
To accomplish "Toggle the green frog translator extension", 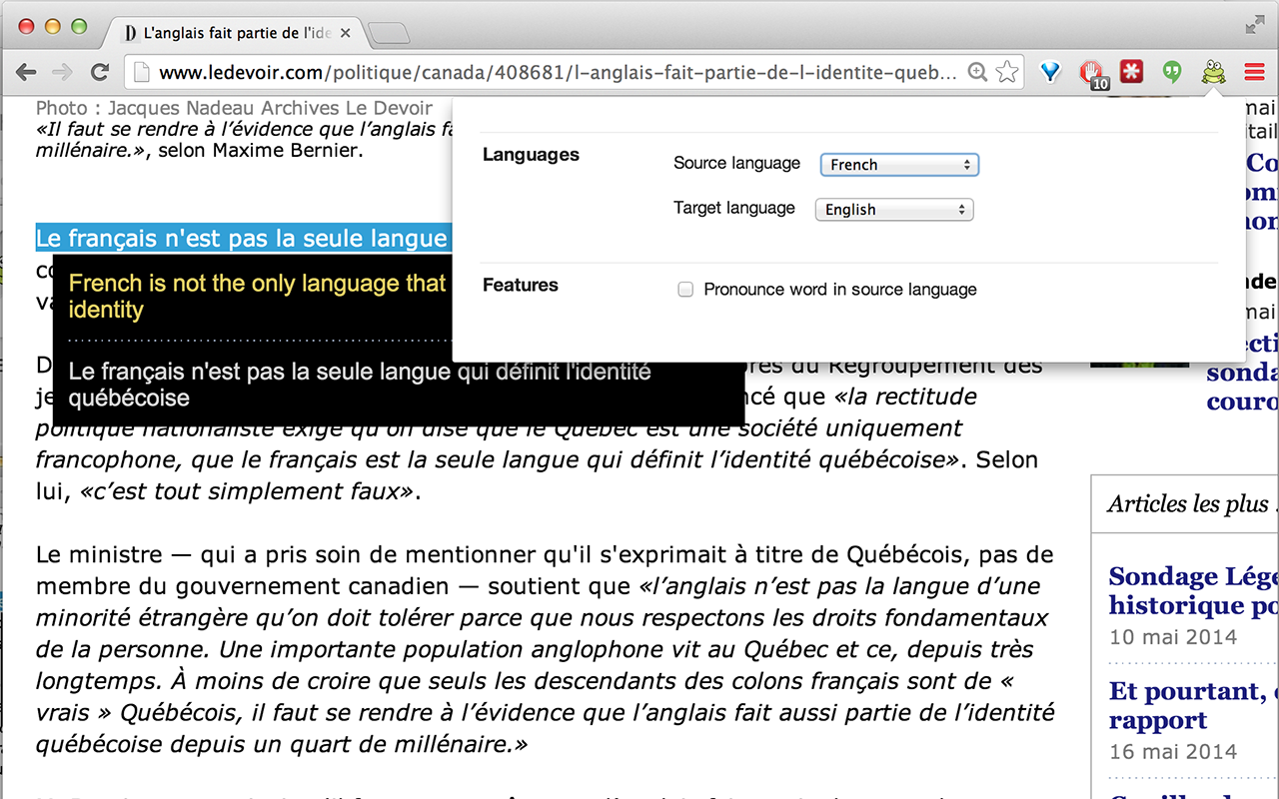I will coord(1213,72).
